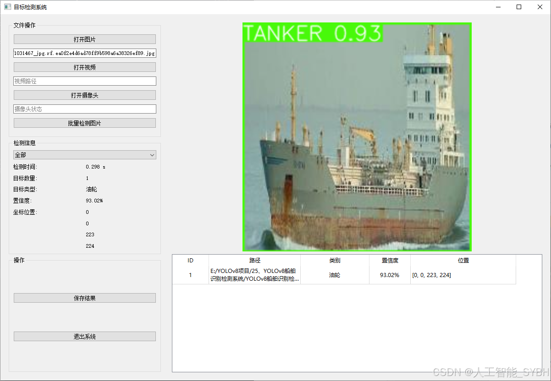
Task: Click the 打开图片 button
Action: [85, 39]
